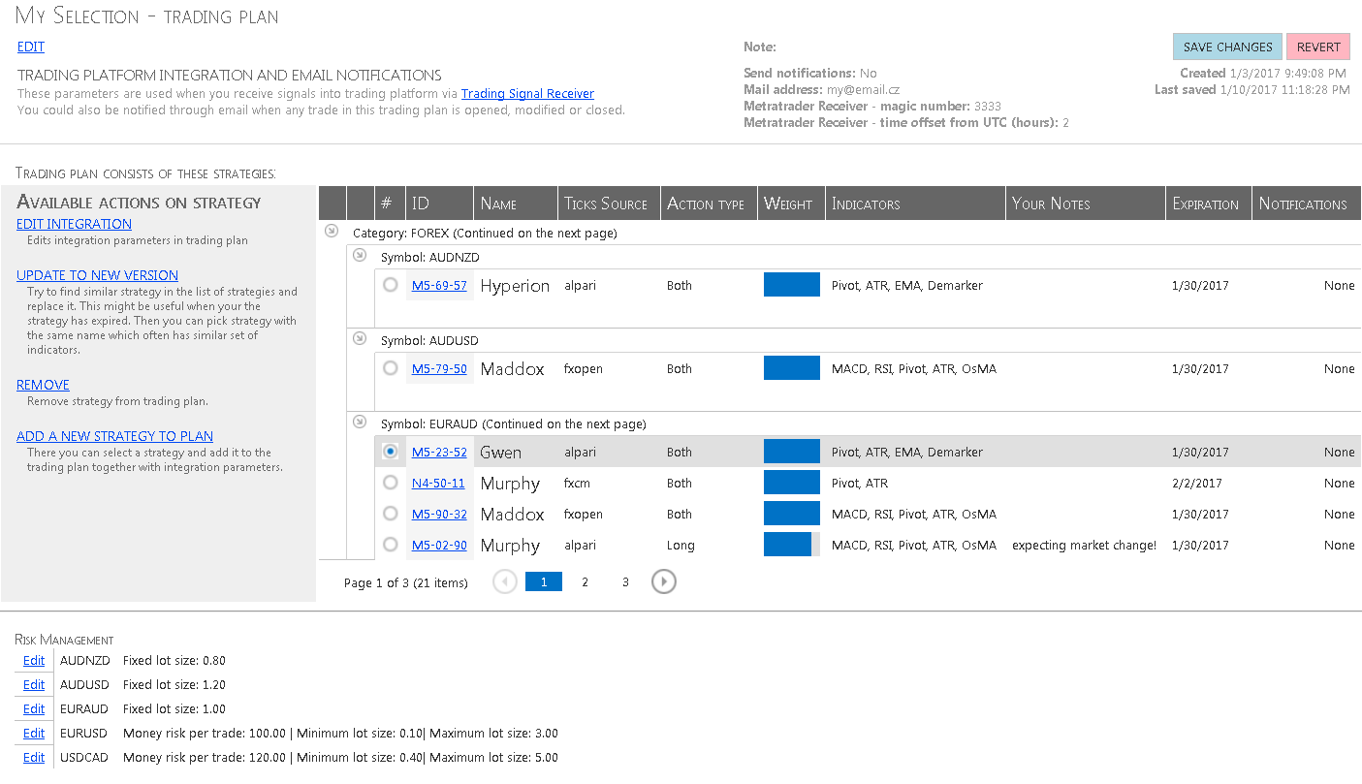
Task: Click 'Pivot, ATR' indicators cell
Action: [860, 484]
